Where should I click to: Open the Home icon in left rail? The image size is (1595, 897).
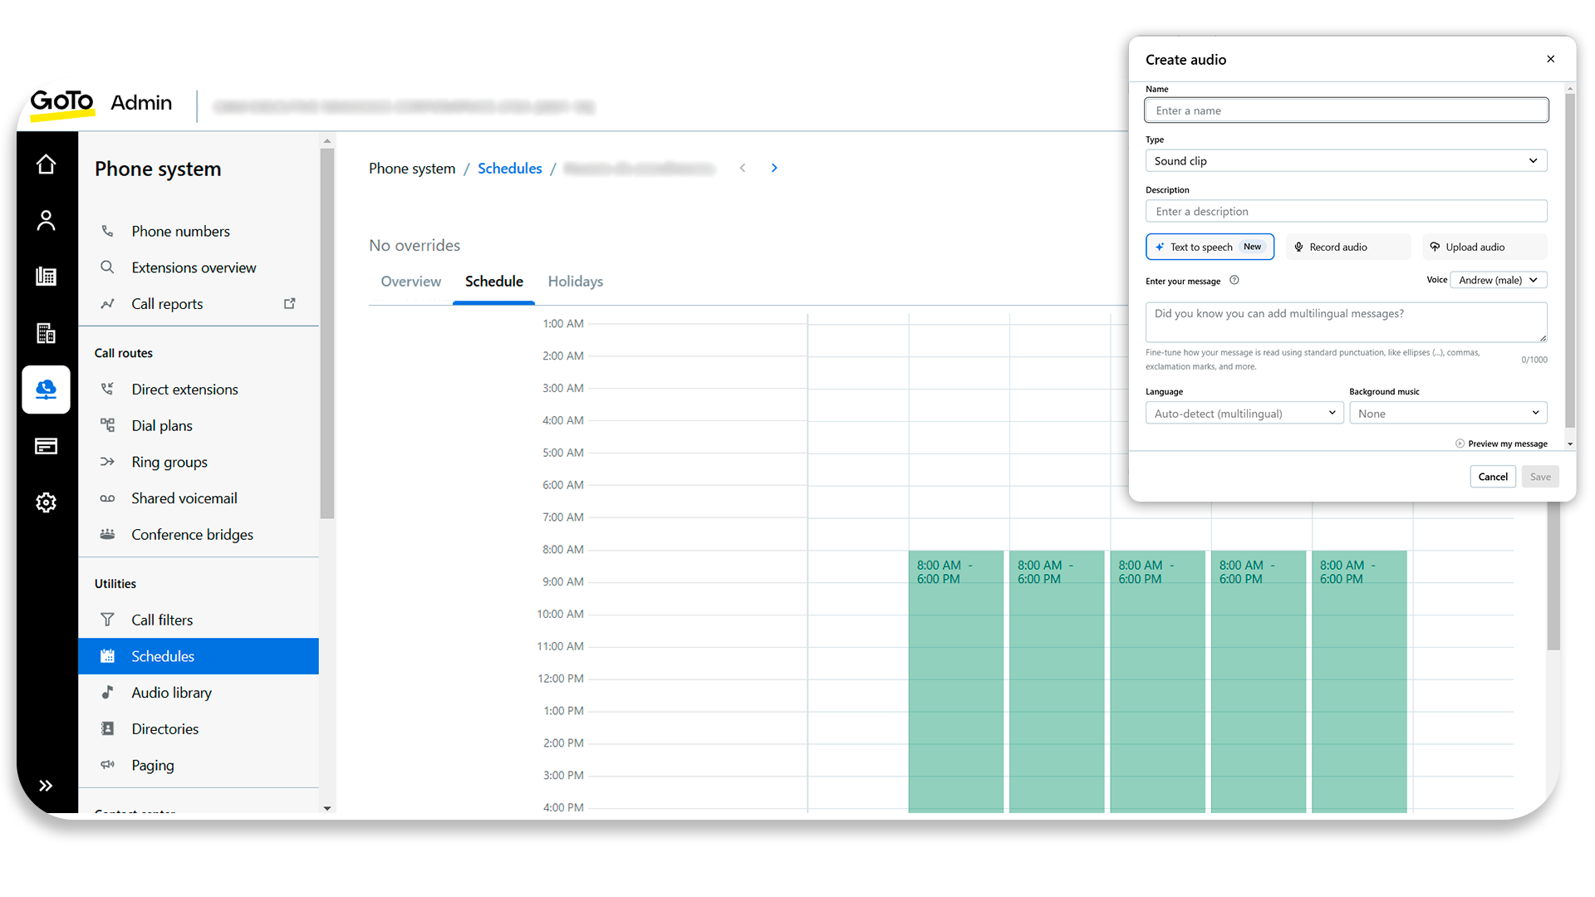click(x=46, y=164)
